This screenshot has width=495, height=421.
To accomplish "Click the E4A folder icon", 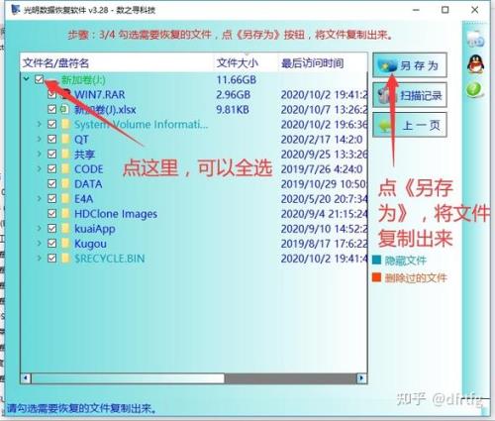I will pyautogui.click(x=65, y=198).
